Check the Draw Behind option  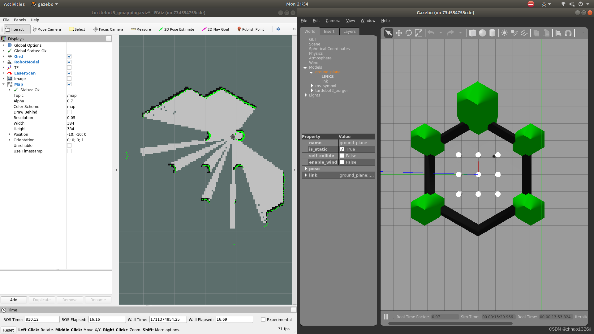click(x=69, y=112)
